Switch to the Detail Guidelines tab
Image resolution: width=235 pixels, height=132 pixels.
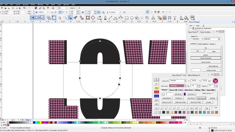click(203, 44)
